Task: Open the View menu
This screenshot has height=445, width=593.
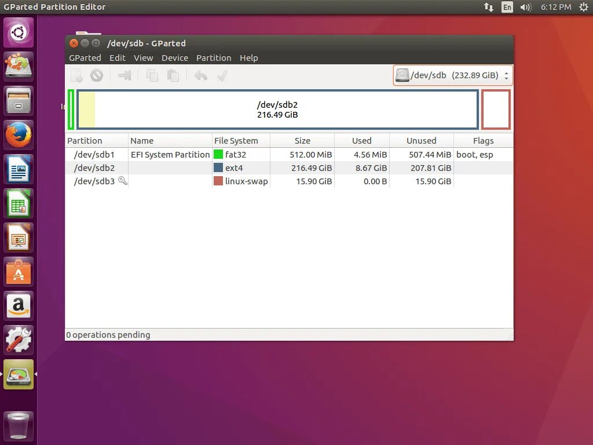Action: click(144, 58)
